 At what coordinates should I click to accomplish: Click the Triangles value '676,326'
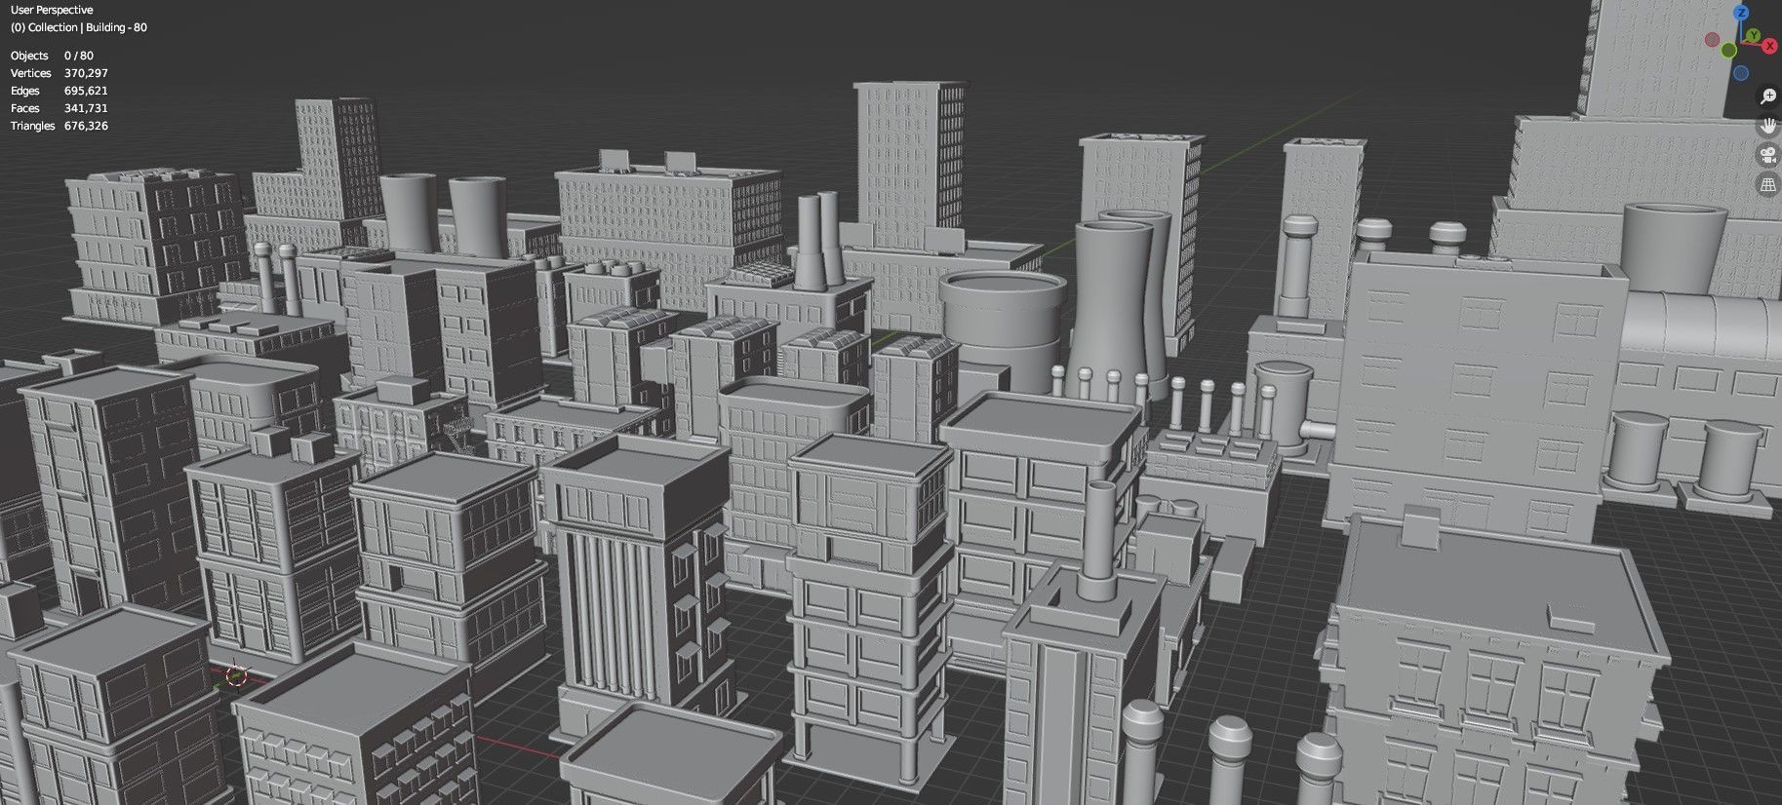86,126
